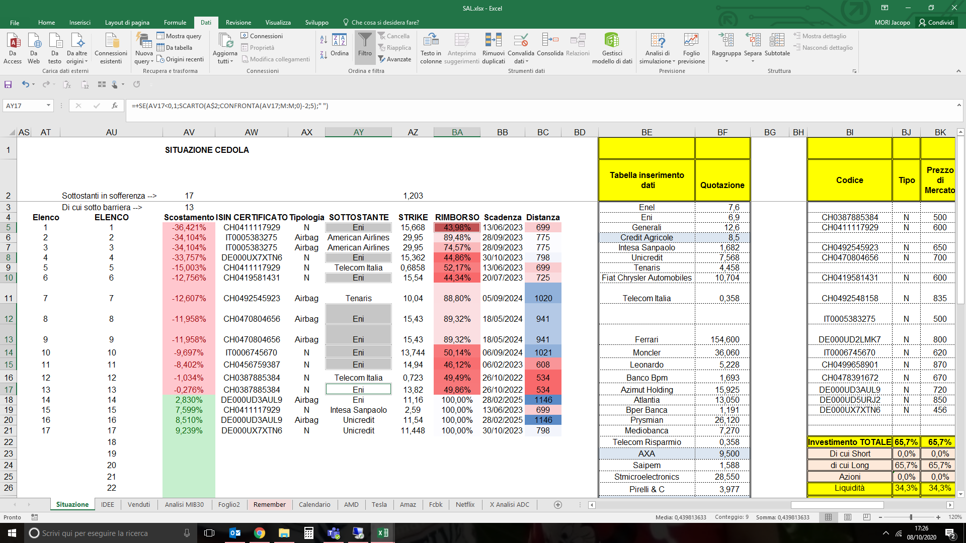Open the Ordina sort dialog
Viewport: 966px width, 543px height.
[340, 45]
